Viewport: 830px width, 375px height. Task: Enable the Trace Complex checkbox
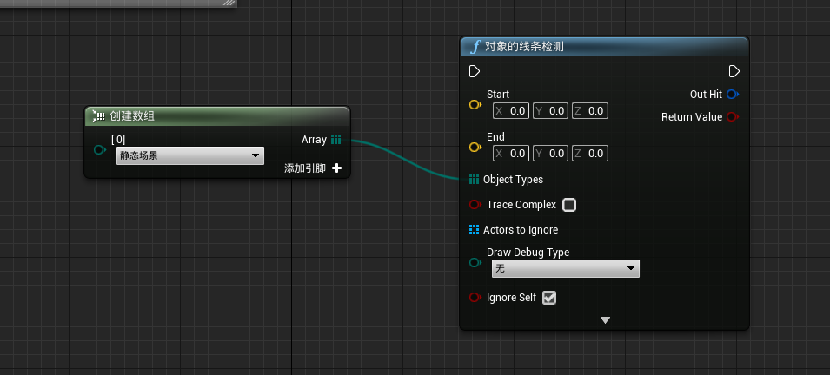click(569, 205)
